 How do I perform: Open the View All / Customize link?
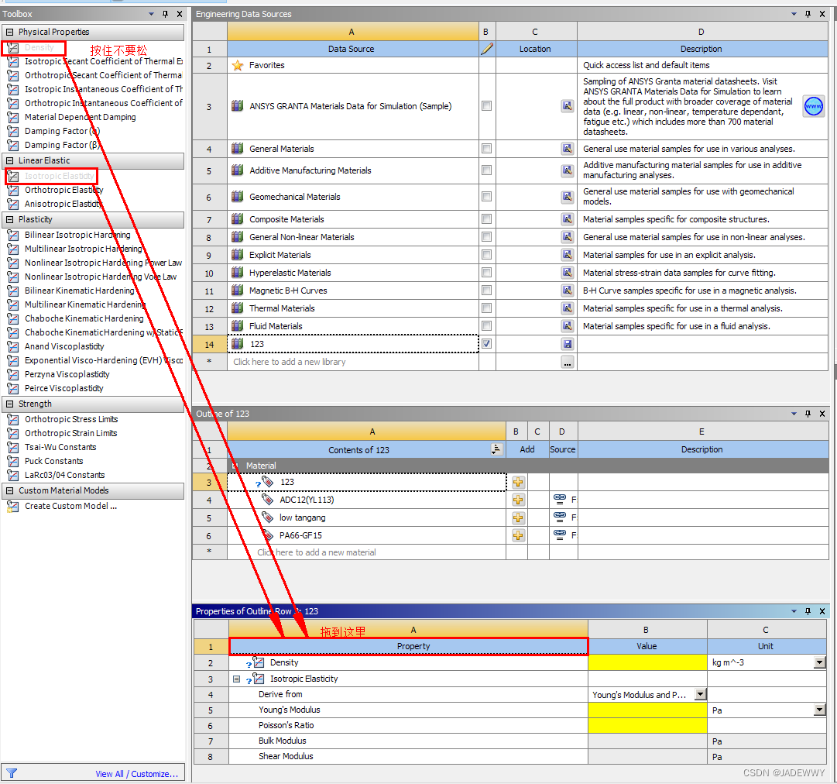pyautogui.click(x=136, y=774)
